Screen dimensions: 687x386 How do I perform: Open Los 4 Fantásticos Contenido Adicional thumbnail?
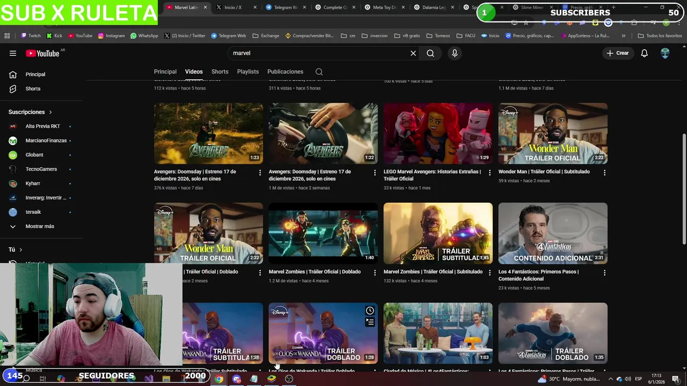(553, 233)
